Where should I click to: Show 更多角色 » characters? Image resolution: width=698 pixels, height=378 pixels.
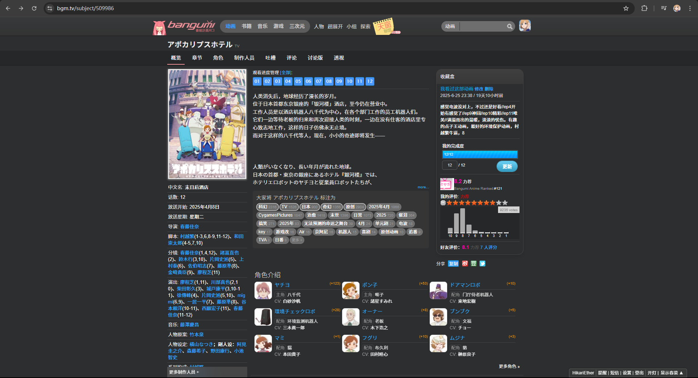[509, 366]
